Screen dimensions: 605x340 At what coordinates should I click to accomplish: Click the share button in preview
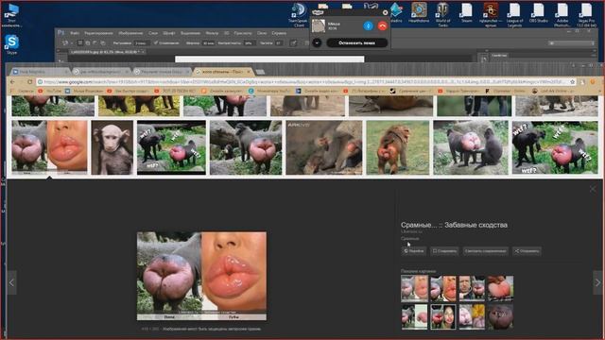(527, 251)
